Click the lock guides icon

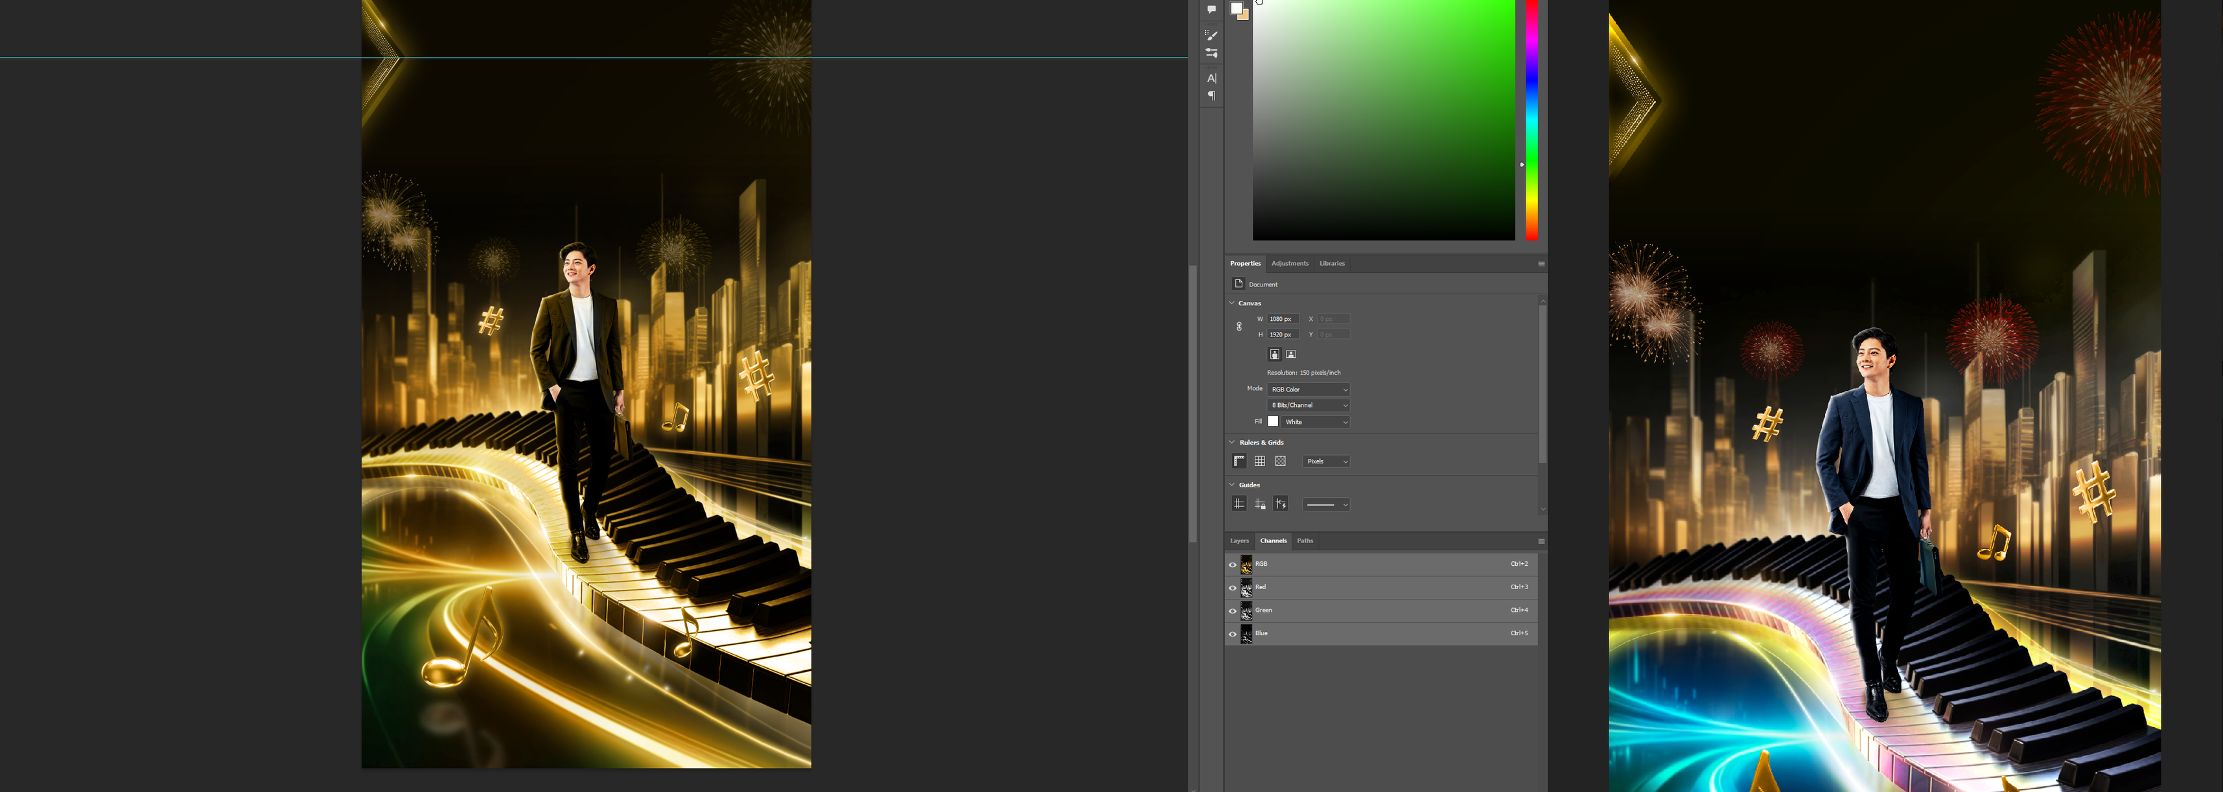pos(1260,504)
